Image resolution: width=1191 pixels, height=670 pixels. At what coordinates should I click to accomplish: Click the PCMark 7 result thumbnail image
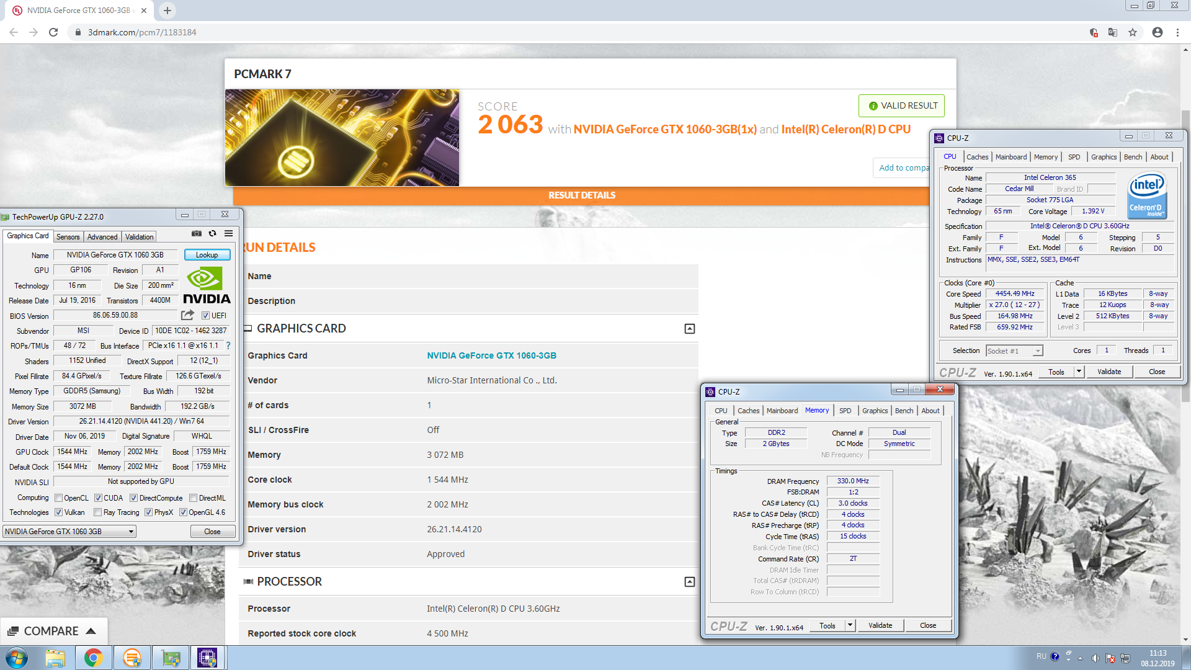coord(342,138)
